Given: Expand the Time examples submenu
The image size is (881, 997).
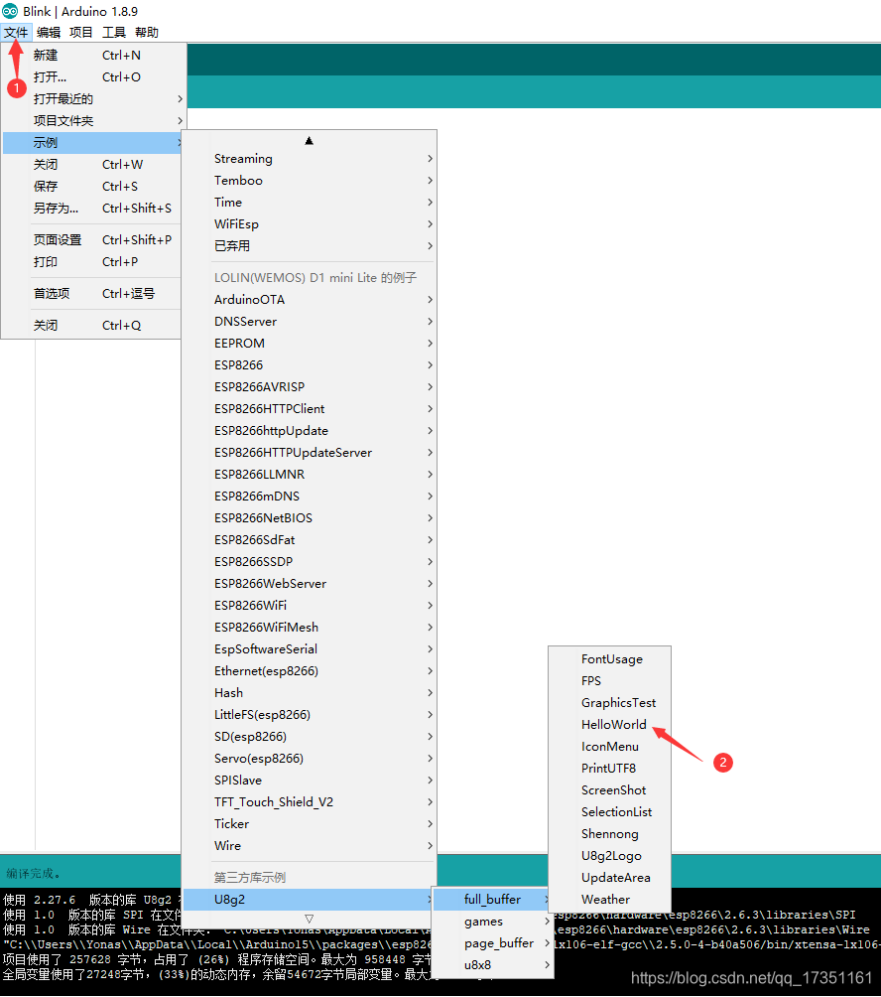Looking at the screenshot, I should [310, 203].
